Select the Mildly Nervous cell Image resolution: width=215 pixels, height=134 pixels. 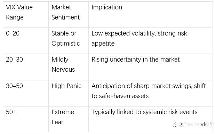[x=69, y=67]
